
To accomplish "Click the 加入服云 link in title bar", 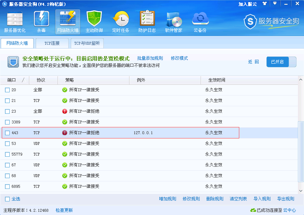I will (x=247, y=4).
